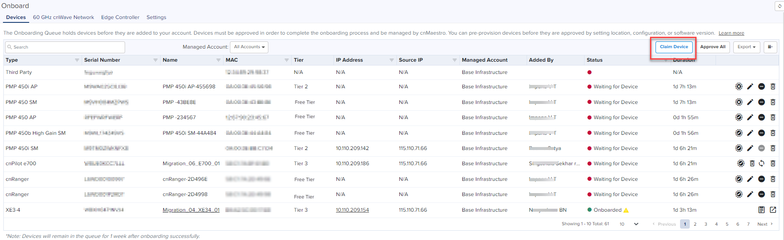The width and height of the screenshot is (784, 240).
Task: View clipboard details icon for XE3-4 row
Action: pos(761,210)
